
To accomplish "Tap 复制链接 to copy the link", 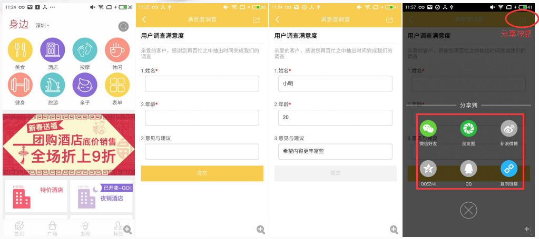I will pyautogui.click(x=508, y=169).
